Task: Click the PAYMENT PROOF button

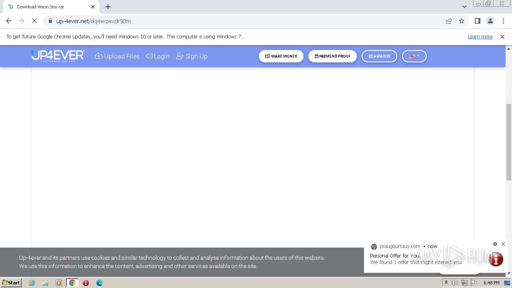Action: click(x=332, y=56)
